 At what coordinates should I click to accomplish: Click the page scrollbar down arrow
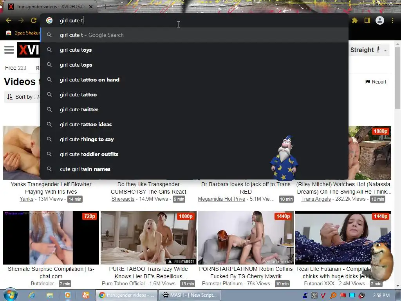click(x=397, y=286)
